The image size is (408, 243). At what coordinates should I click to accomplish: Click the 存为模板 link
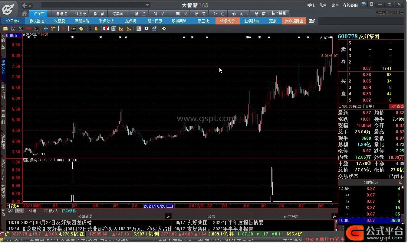[x=69, y=211]
